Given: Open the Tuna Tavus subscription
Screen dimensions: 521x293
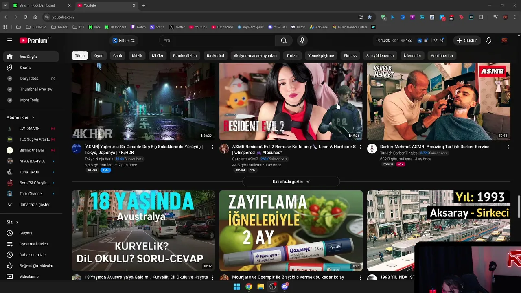Looking at the screenshot, I should coord(31,172).
